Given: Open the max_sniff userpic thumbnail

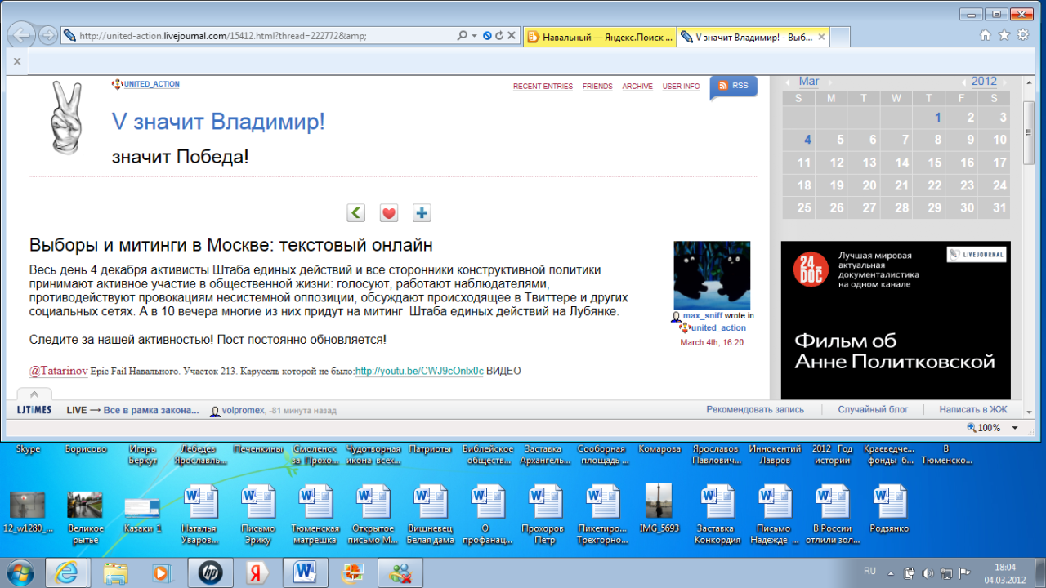Looking at the screenshot, I should tap(711, 275).
